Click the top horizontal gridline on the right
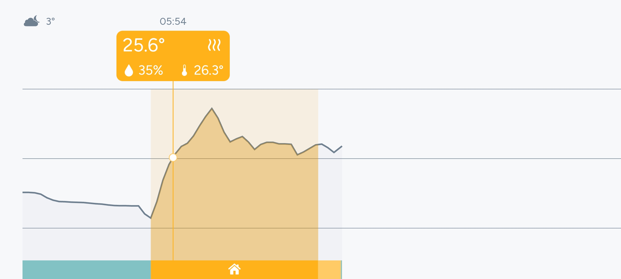Screen dimensions: 621x279 pos(492,89)
